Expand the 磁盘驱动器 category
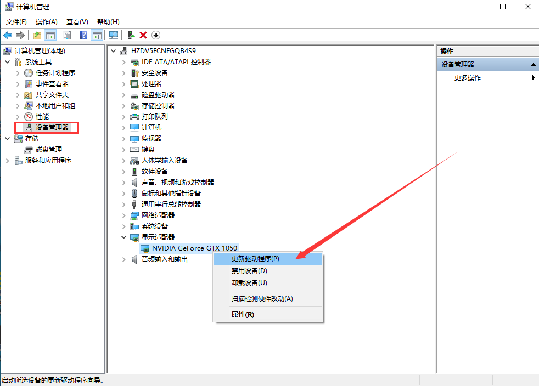 click(x=123, y=95)
